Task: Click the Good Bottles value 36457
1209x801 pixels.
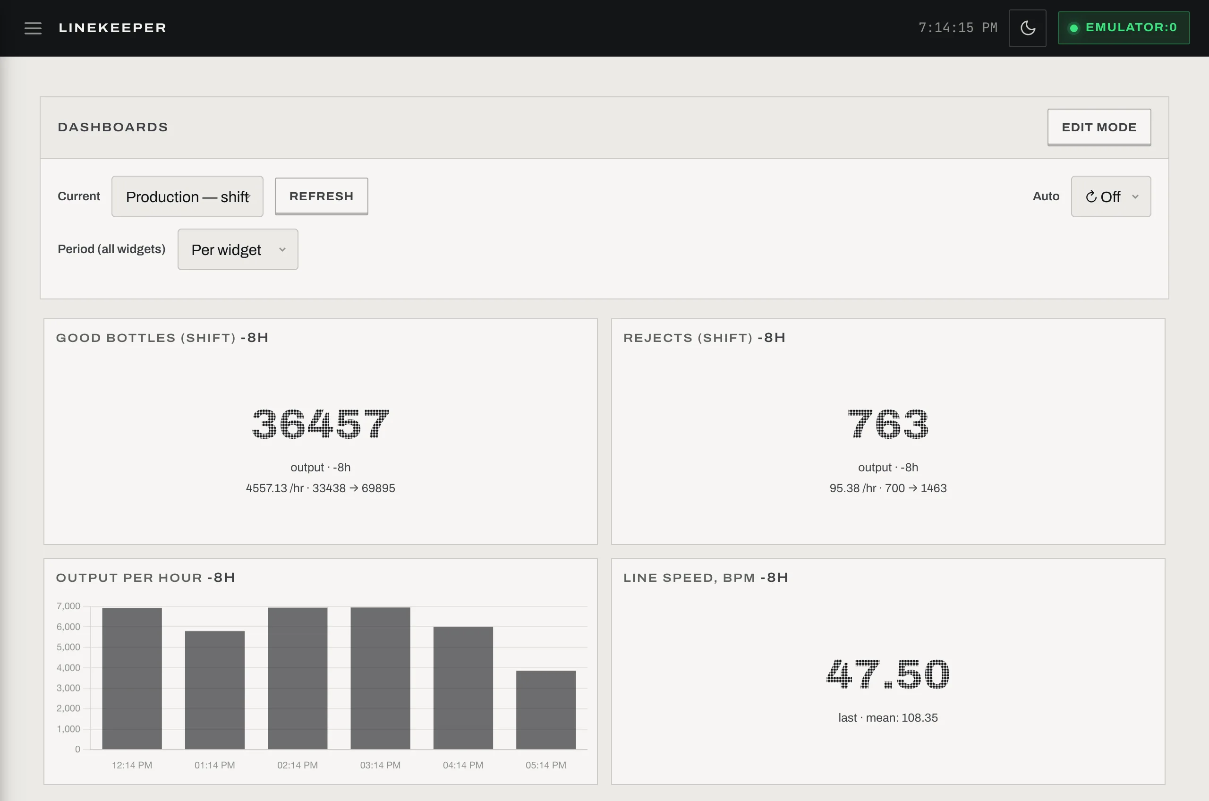Action: click(x=320, y=424)
